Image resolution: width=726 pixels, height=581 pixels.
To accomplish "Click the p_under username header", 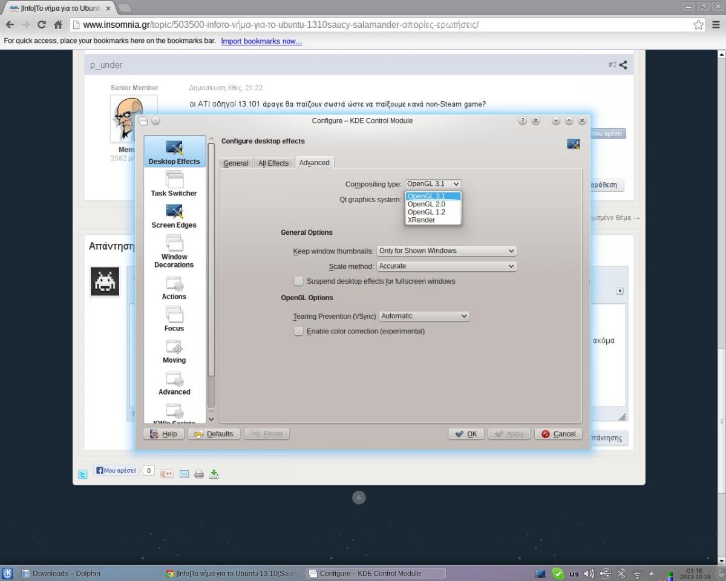I will coord(106,65).
